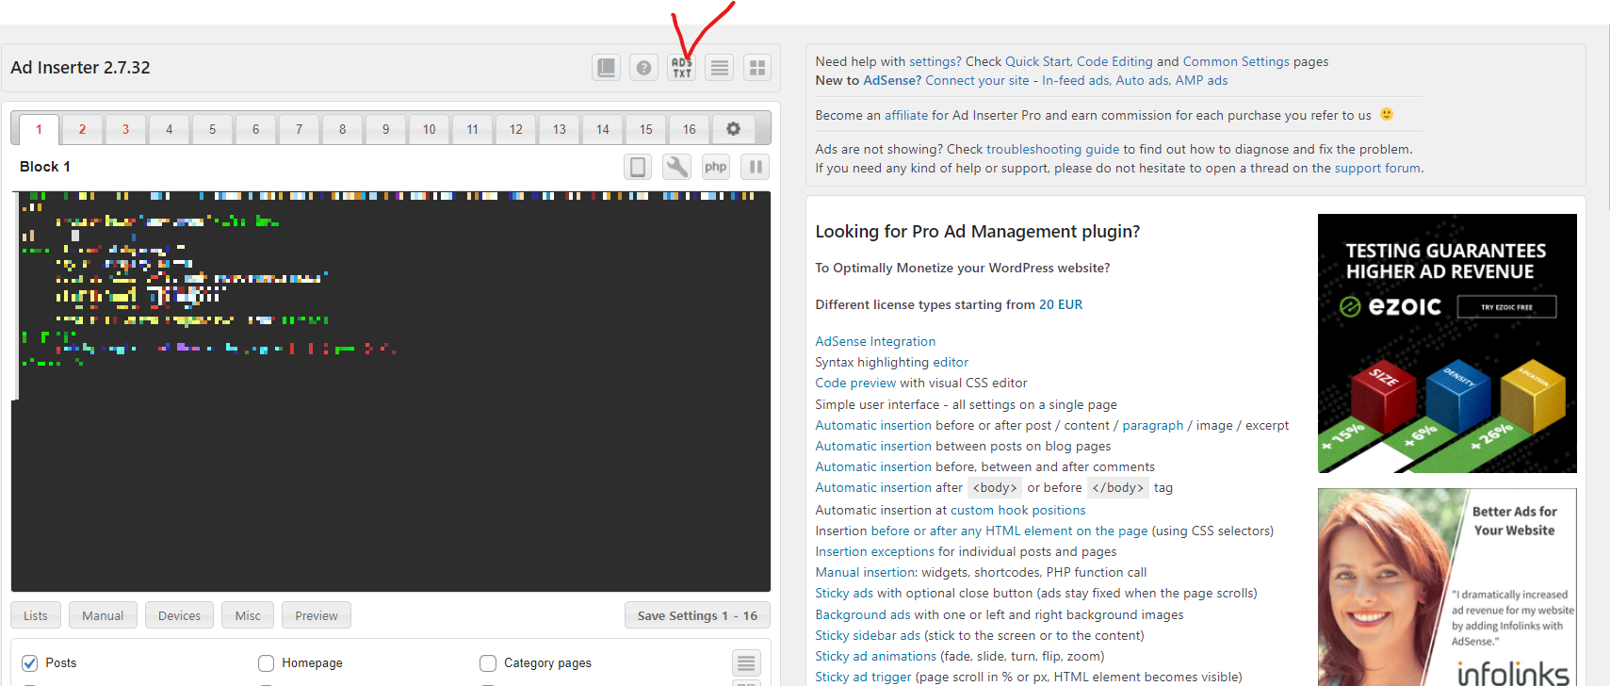Click inside the Block 1 code editor
This screenshot has width=1610, height=686.
[391, 391]
